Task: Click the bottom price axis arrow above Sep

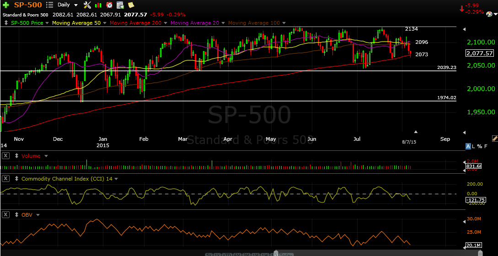Action: [x=464, y=132]
